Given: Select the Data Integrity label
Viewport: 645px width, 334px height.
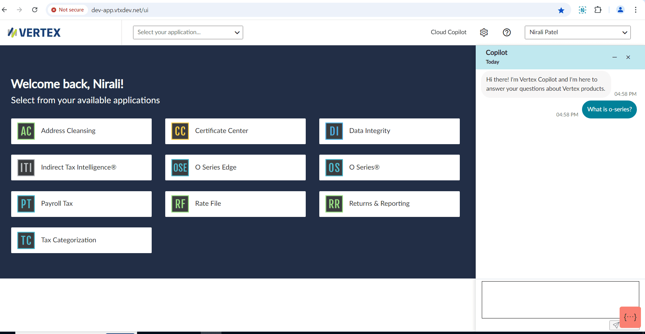Looking at the screenshot, I should pyautogui.click(x=370, y=131).
